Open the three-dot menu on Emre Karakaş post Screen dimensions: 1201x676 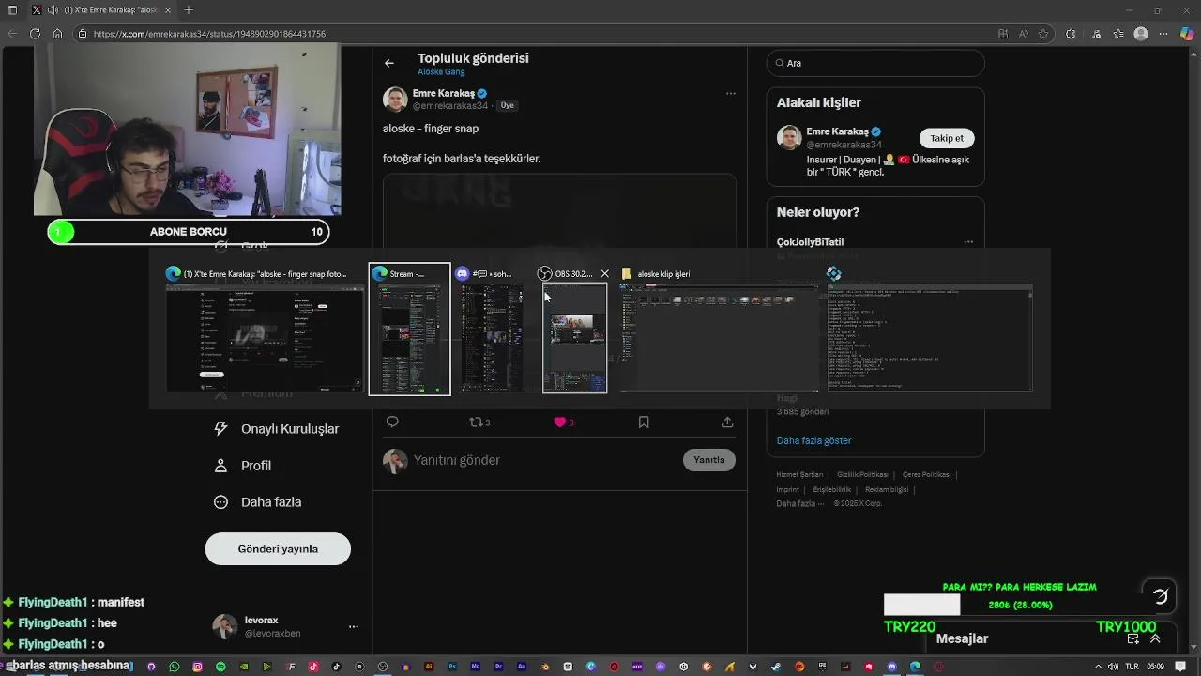[x=730, y=94]
